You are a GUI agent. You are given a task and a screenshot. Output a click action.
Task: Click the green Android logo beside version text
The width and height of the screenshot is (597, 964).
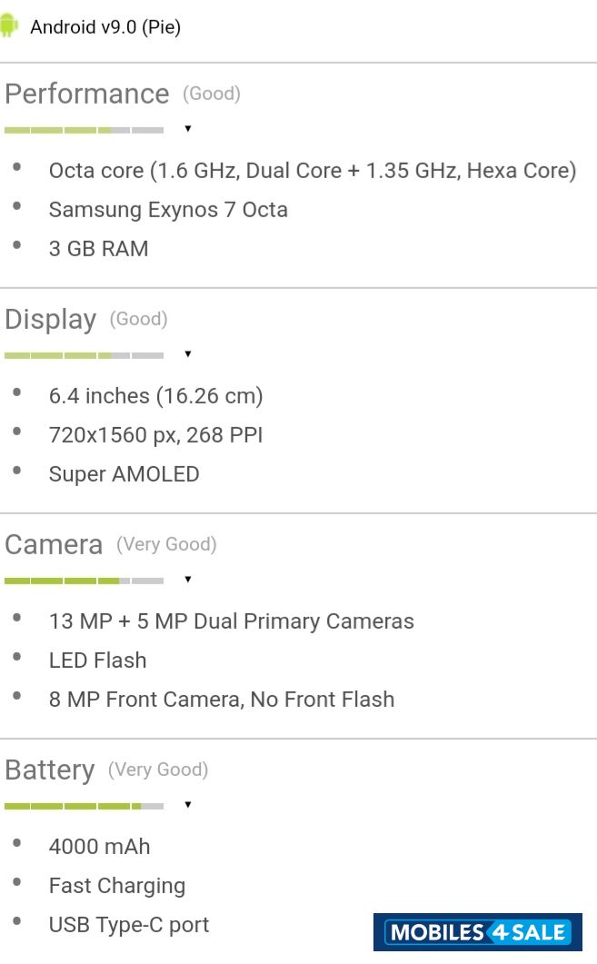tap(15, 26)
